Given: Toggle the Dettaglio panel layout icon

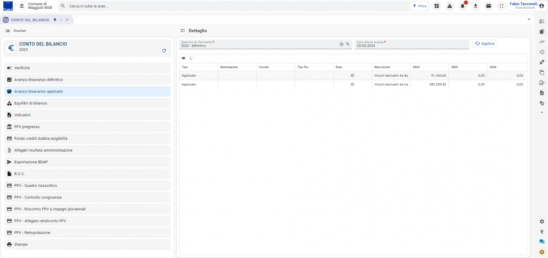Looking at the screenshot, I should (x=182, y=31).
